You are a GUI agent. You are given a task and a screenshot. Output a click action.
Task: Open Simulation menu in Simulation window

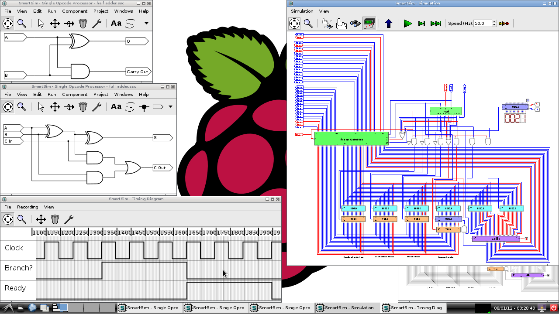click(x=302, y=11)
